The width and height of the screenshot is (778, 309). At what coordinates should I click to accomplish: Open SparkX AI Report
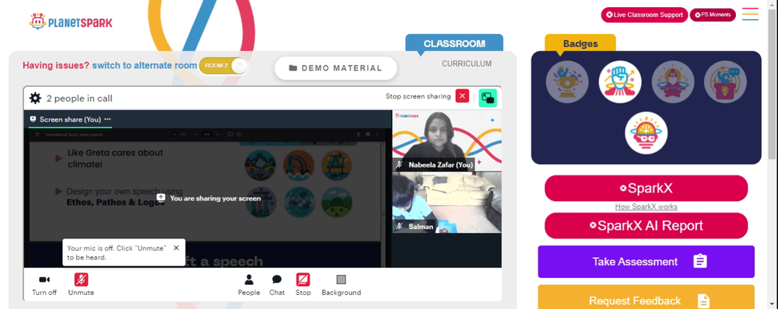click(x=646, y=226)
